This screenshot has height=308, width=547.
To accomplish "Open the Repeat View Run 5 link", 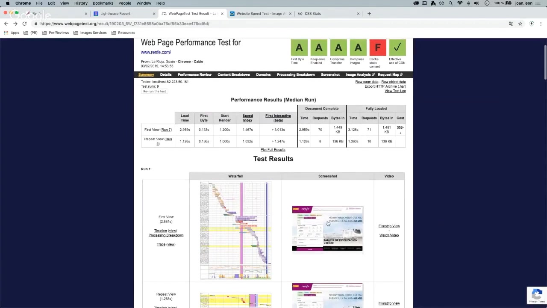I will [x=164, y=141].
